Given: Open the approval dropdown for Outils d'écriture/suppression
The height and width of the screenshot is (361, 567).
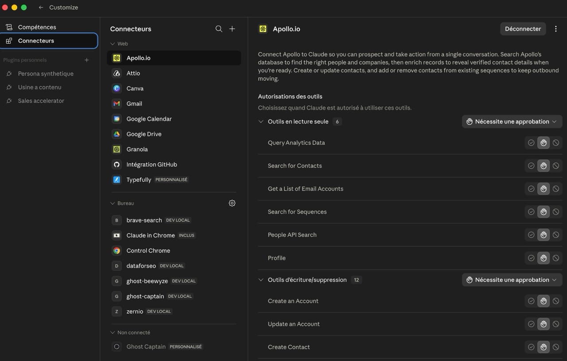Looking at the screenshot, I should (x=512, y=280).
